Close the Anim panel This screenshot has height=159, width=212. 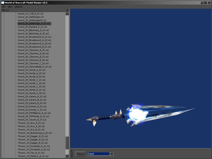(x=72, y=151)
